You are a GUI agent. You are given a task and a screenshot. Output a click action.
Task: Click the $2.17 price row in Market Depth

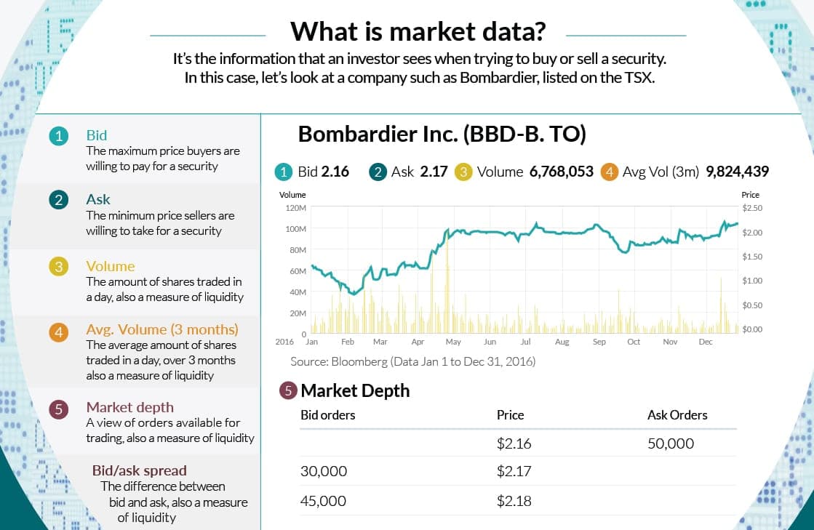point(518,471)
